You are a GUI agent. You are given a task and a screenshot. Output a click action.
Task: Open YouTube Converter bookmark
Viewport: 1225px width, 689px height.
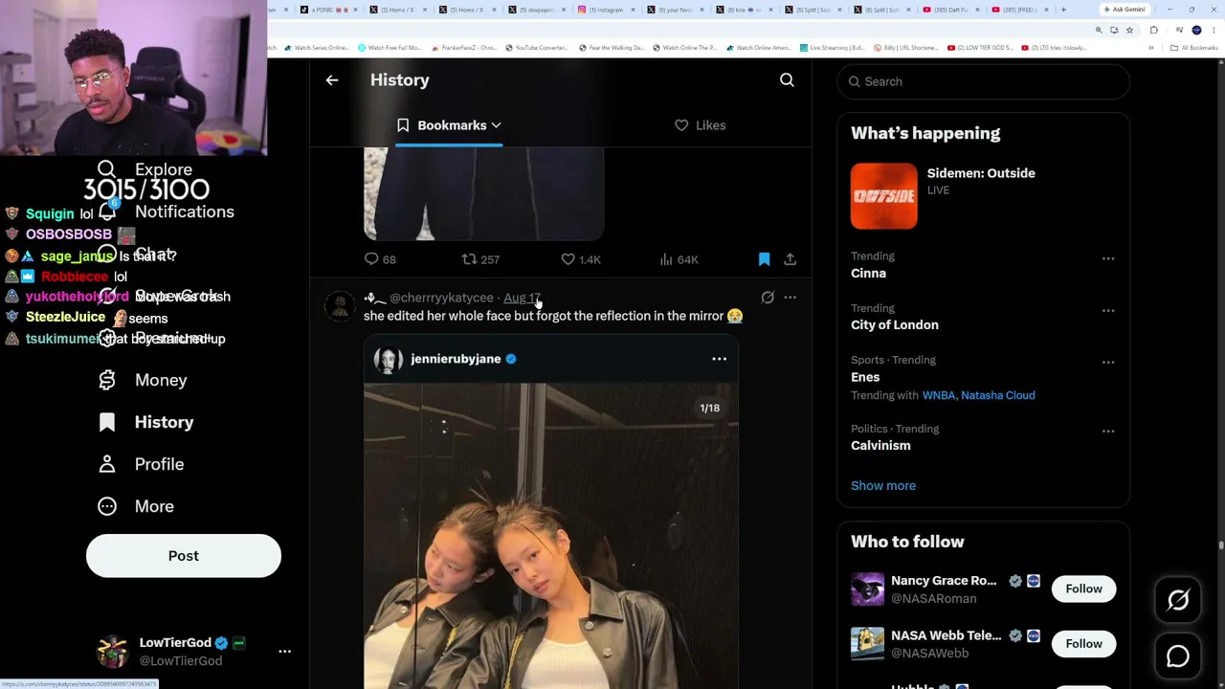point(536,48)
